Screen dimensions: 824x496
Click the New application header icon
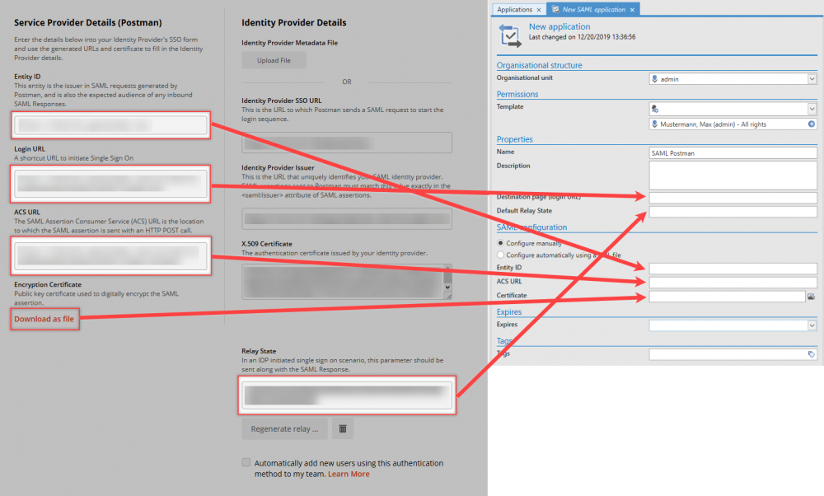point(509,35)
